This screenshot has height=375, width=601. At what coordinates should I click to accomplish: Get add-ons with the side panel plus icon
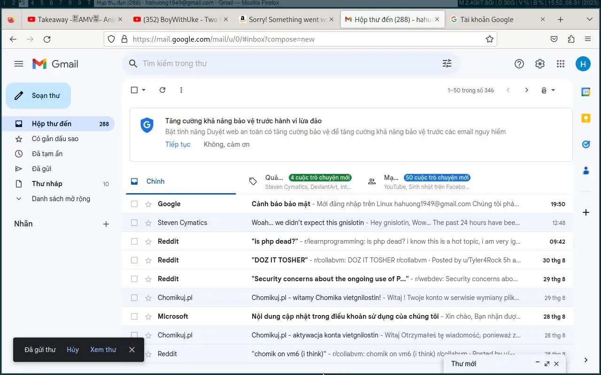[586, 212]
